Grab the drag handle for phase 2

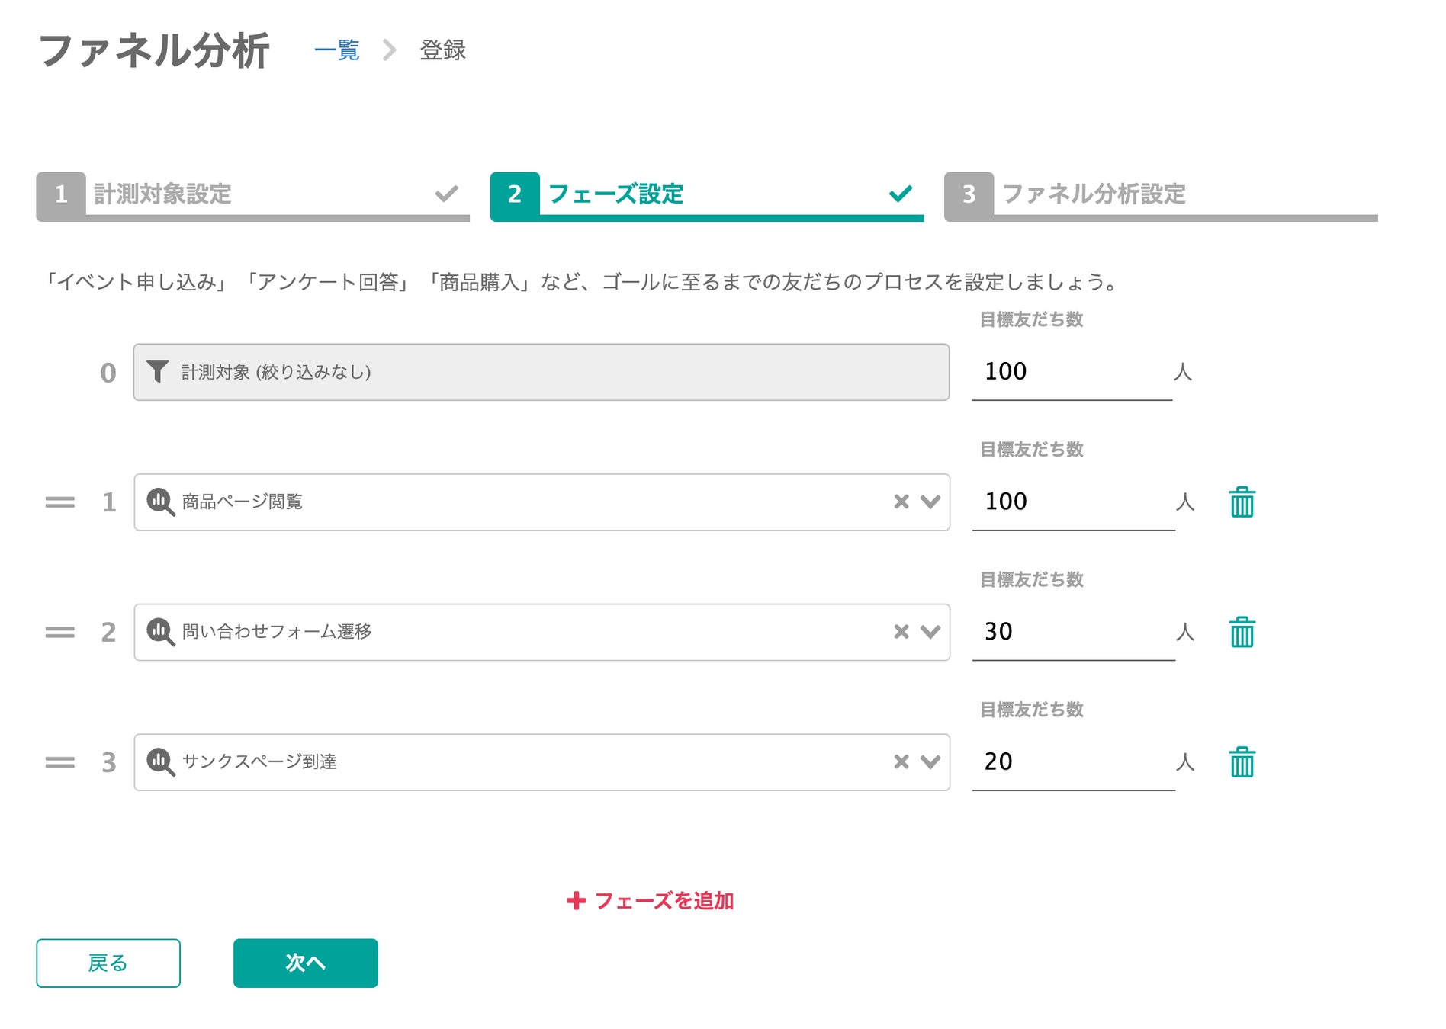(59, 632)
